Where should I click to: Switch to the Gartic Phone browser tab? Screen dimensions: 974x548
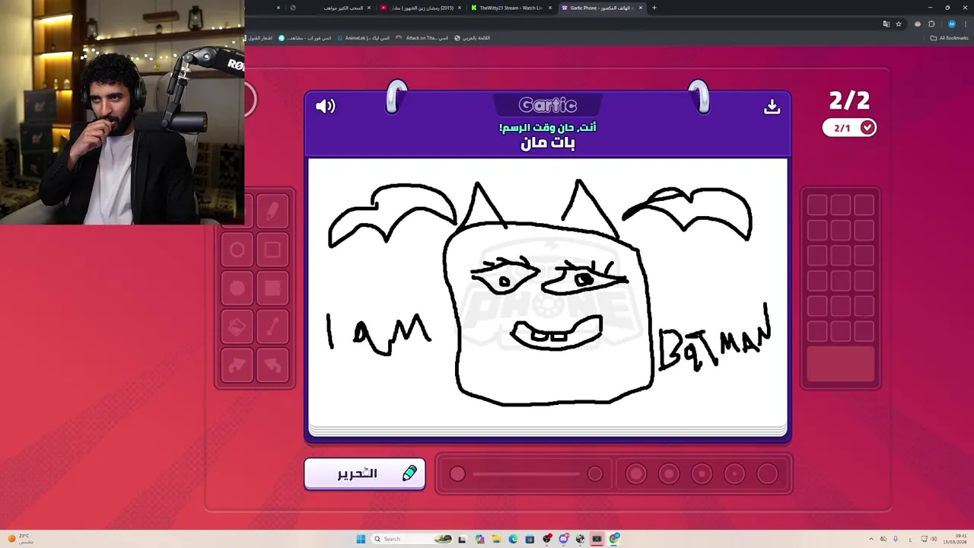click(601, 8)
